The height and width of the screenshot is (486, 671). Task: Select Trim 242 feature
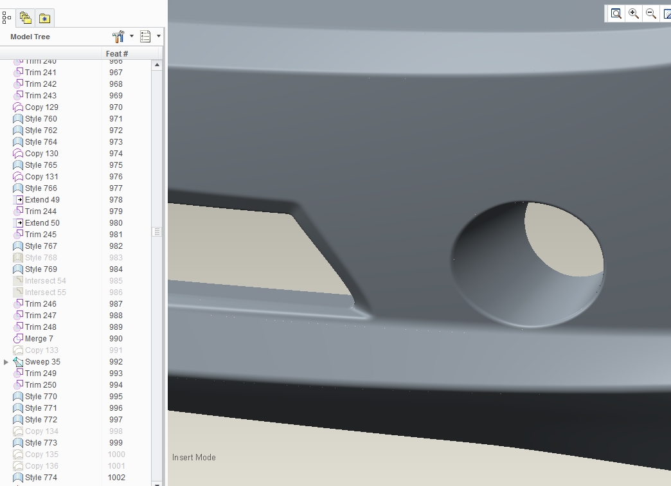click(40, 84)
